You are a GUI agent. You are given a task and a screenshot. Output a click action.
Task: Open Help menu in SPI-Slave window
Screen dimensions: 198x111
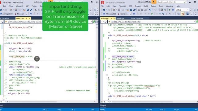pyautogui.click(x=178, y=6)
